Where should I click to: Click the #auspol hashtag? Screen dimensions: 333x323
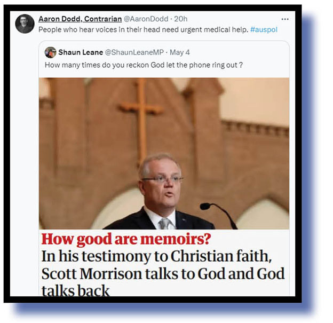click(264, 29)
